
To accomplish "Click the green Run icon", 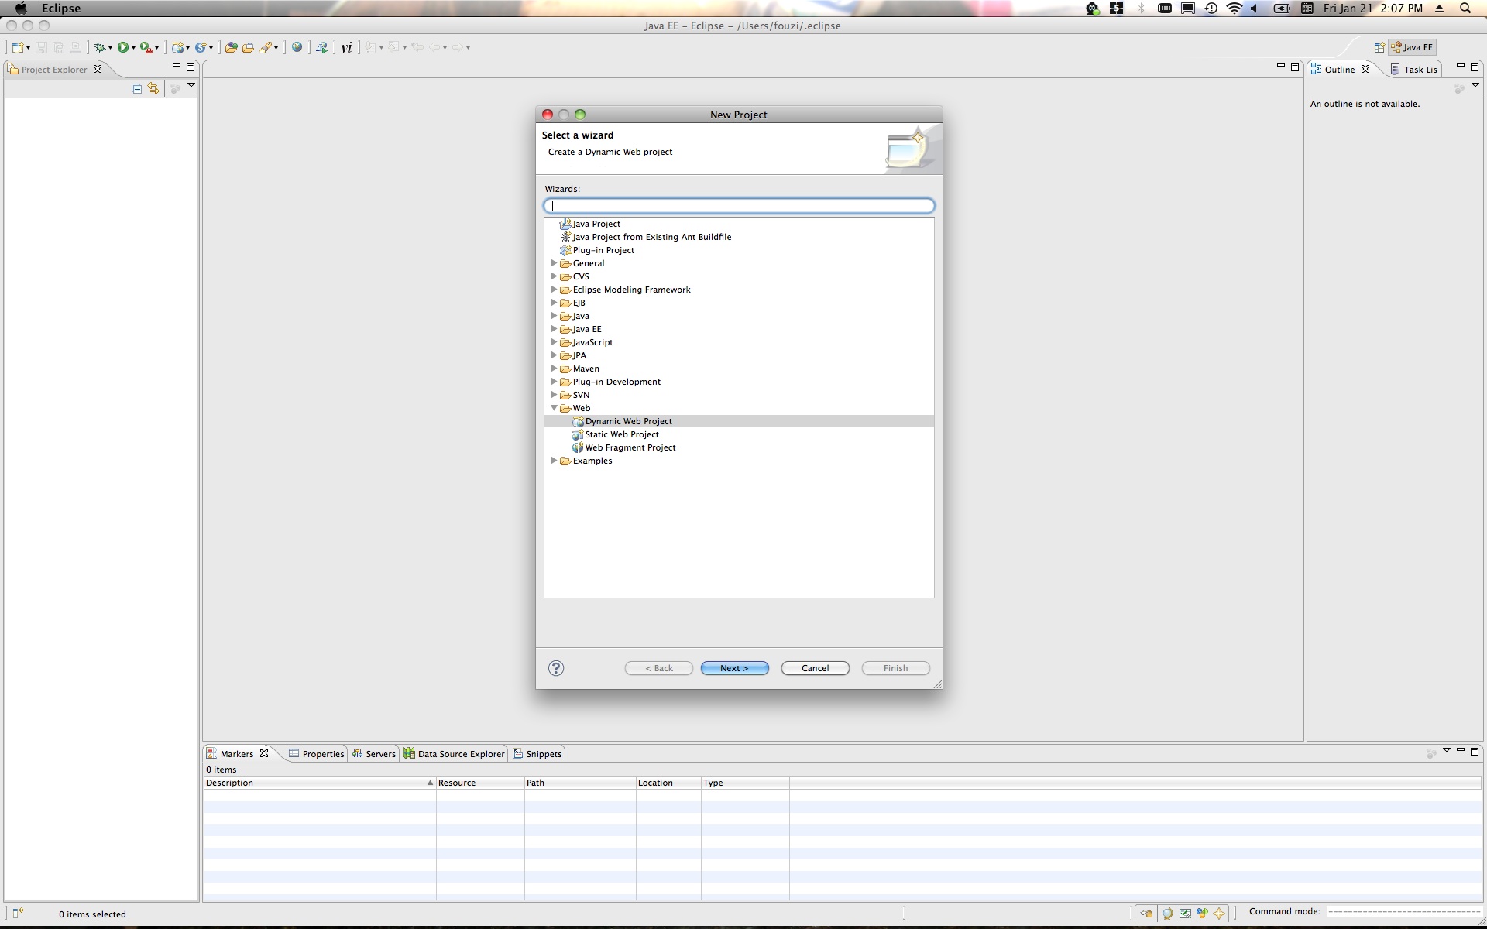I will pos(122,47).
